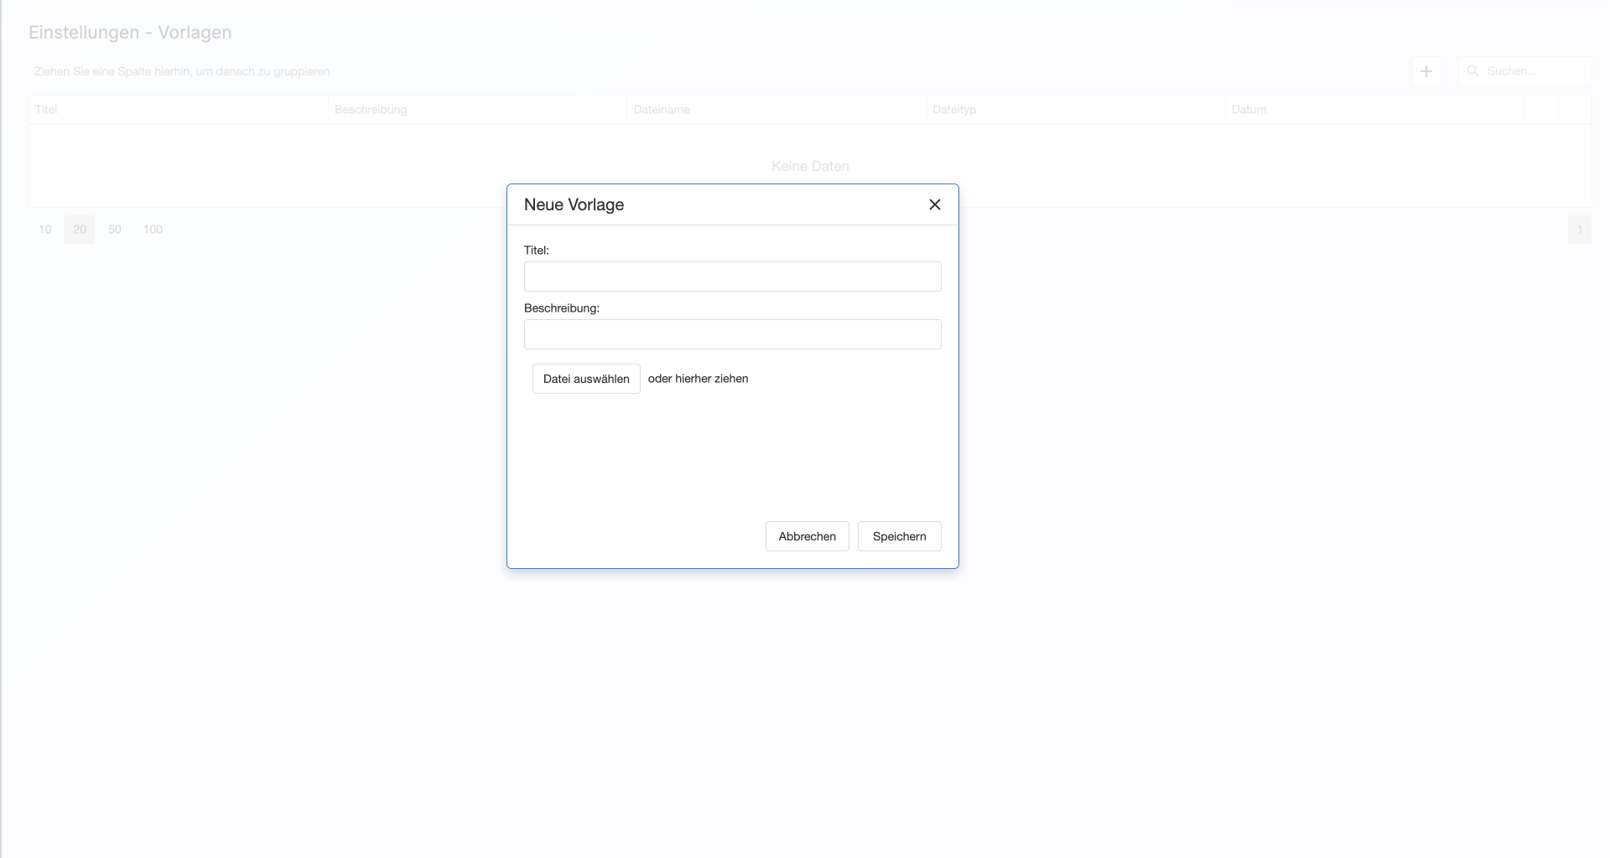Sort by the Dateityp column header
The width and height of the screenshot is (1610, 858).
(954, 110)
